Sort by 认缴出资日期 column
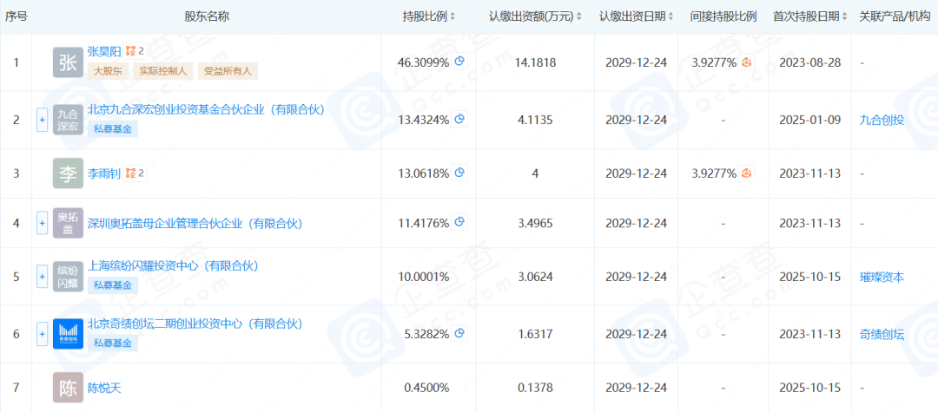The width and height of the screenshot is (938, 412). click(670, 16)
